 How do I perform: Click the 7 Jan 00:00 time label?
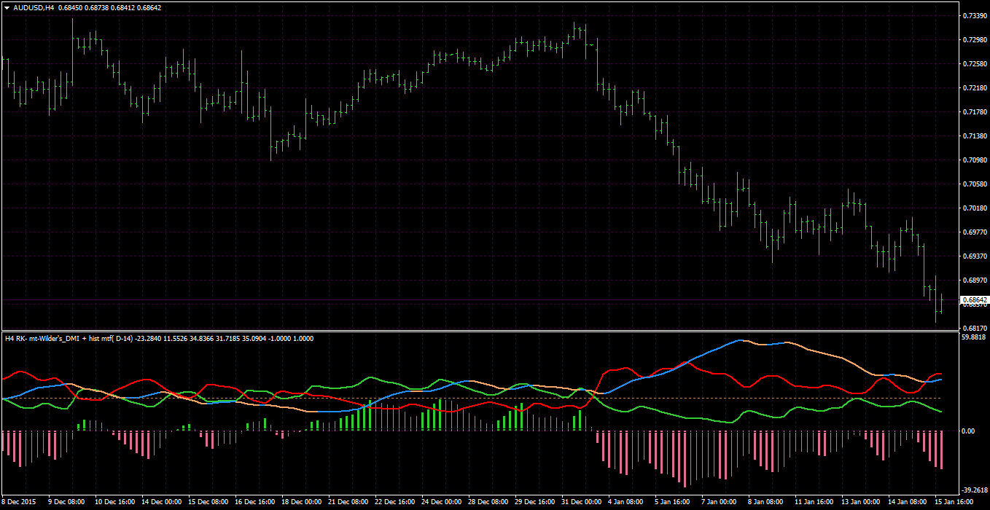pos(720,502)
